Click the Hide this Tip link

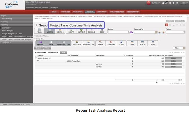(x=170, y=21)
